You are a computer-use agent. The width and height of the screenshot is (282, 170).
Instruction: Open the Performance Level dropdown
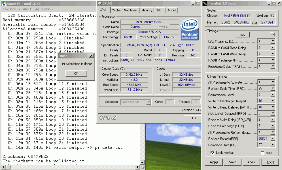coord(273,95)
